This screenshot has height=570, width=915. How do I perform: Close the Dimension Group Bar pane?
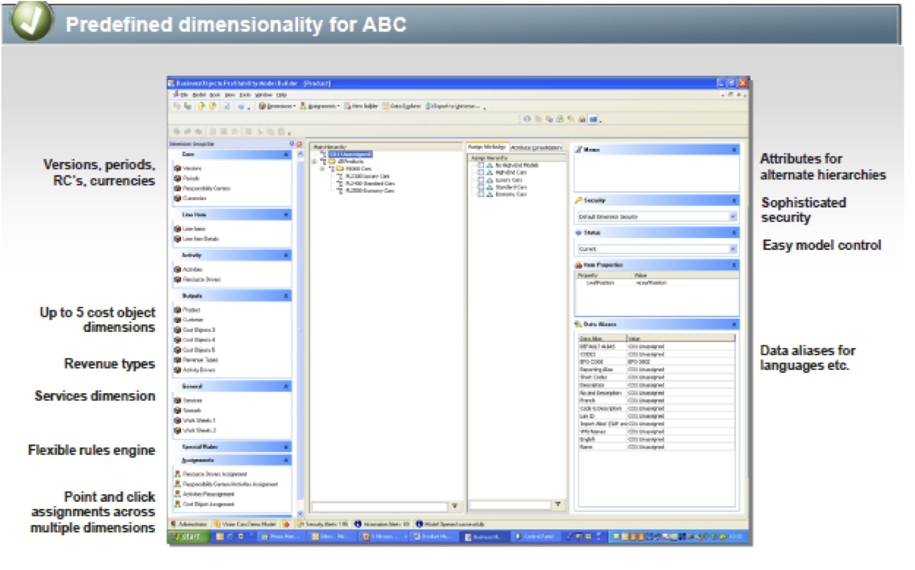coord(300,144)
